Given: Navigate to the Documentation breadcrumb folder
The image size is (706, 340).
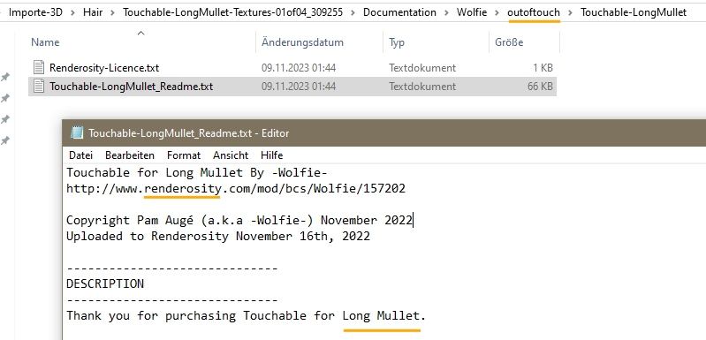Looking at the screenshot, I should 399,12.
